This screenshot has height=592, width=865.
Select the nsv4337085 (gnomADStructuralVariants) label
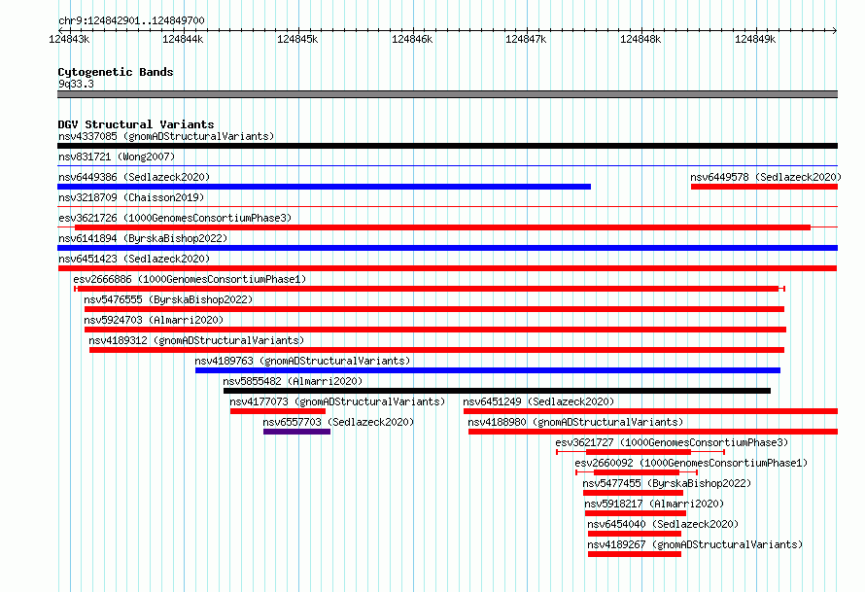166,136
